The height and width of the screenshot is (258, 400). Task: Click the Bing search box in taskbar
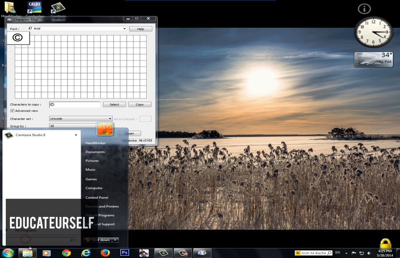[x=313, y=253]
